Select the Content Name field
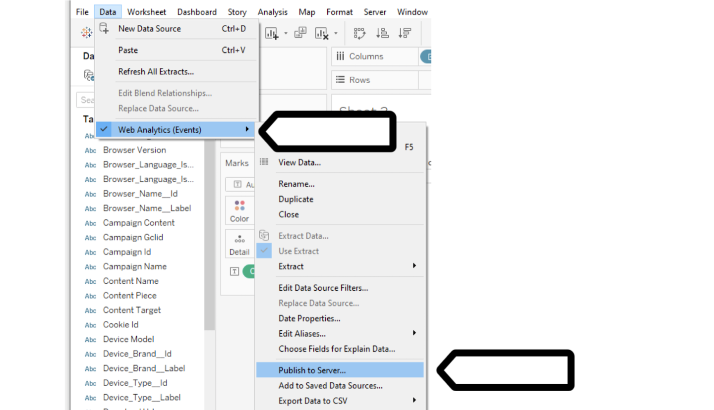This screenshot has width=714, height=410. (x=131, y=281)
